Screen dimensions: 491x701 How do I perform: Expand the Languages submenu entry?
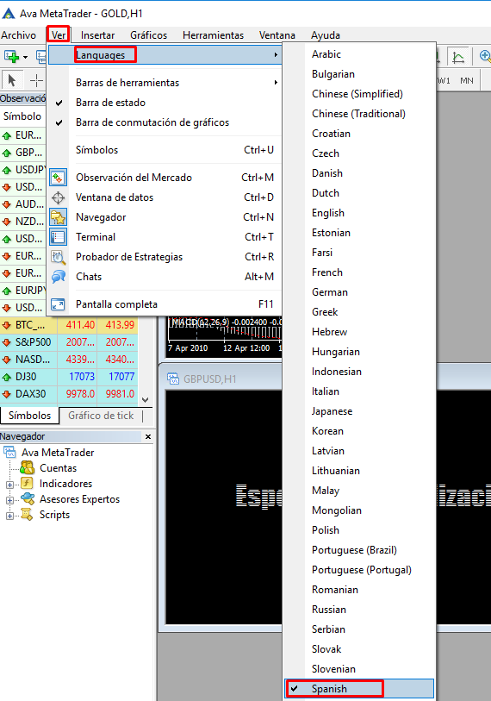tap(165, 55)
